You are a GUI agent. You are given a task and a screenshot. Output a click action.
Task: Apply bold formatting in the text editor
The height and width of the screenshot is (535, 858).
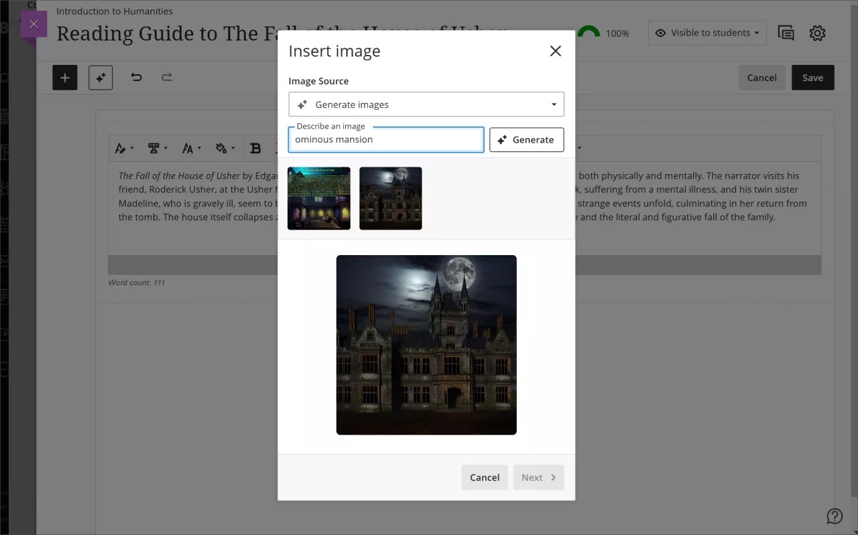pos(255,148)
